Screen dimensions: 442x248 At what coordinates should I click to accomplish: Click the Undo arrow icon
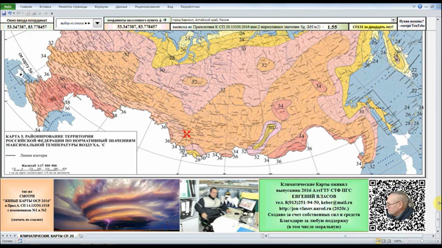(10, 13)
